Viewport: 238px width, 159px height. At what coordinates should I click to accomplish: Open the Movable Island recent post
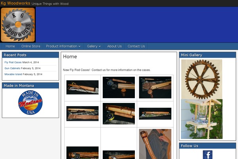pos(13,74)
